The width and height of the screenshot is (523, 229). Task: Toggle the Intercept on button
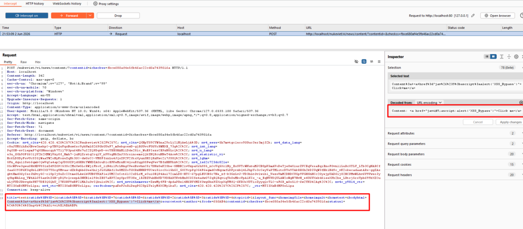(x=27, y=16)
